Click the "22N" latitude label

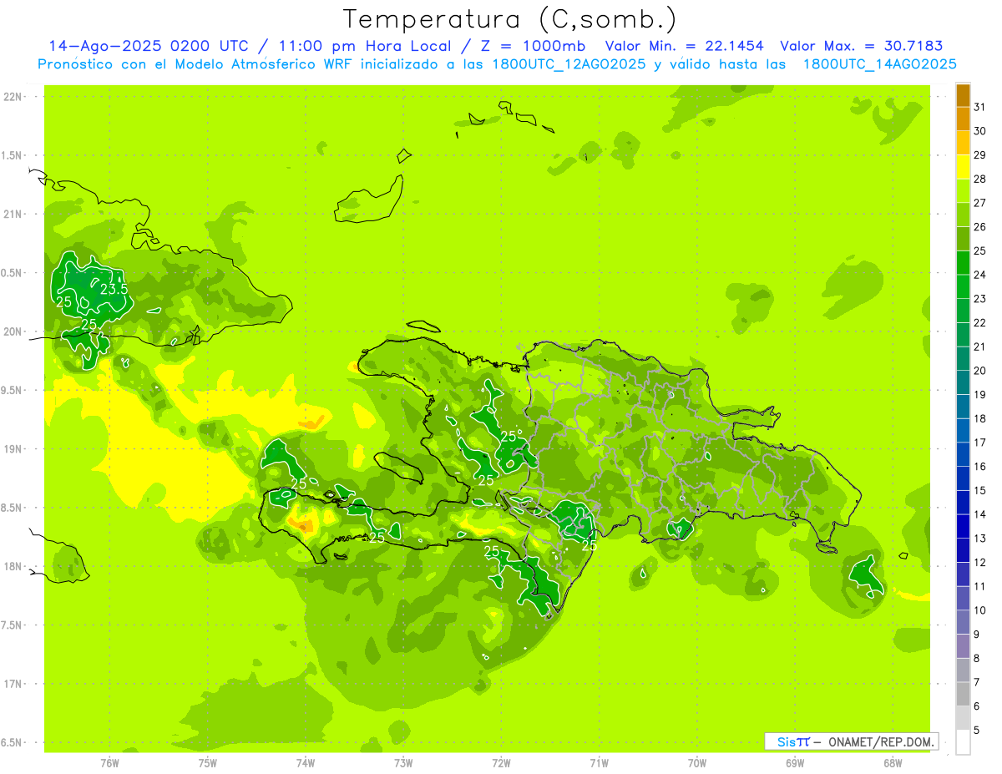(12, 97)
